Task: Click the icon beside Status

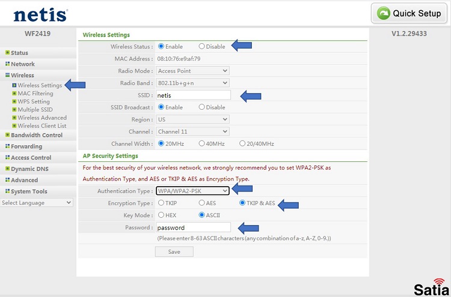Action: pyautogui.click(x=7, y=53)
